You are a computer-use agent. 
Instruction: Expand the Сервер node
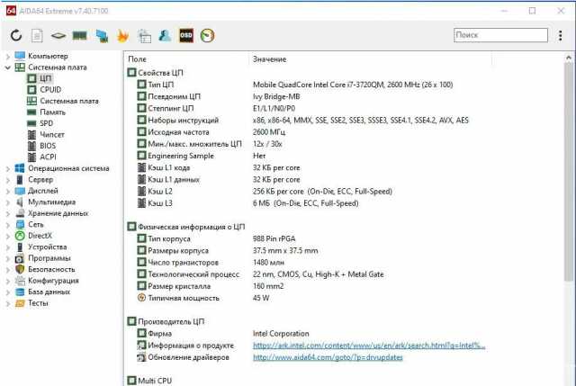pyautogui.click(x=8, y=180)
